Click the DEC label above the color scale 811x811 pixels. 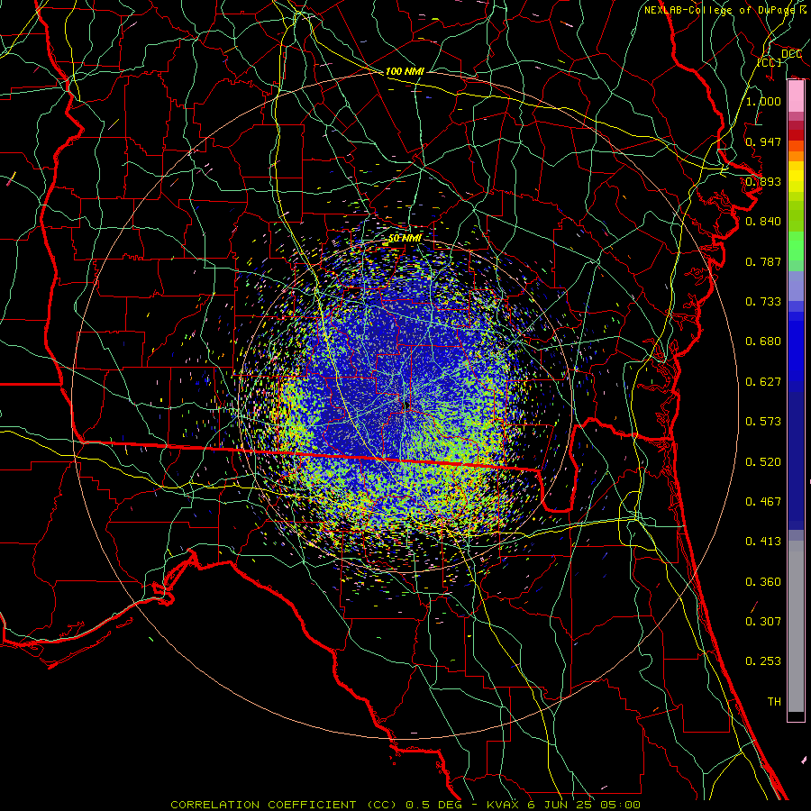tap(791, 54)
